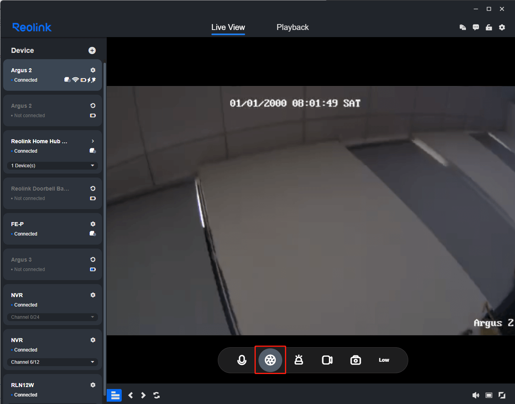Screen dimensions: 515x404
Task: Go to next page of camera views
Action: 143,395
